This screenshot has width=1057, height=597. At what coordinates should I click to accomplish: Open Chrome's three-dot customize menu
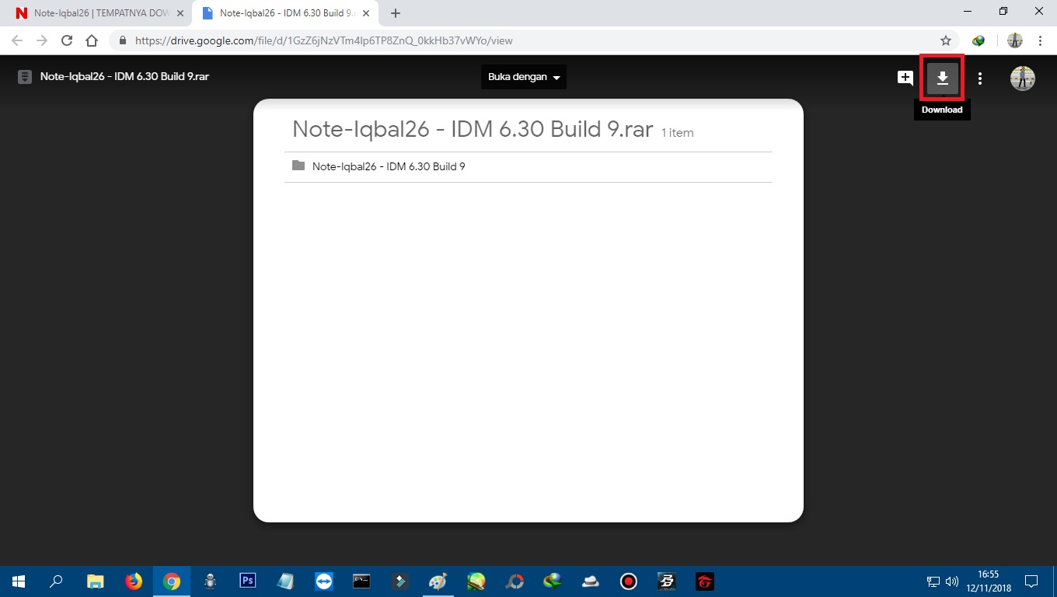[x=1040, y=40]
